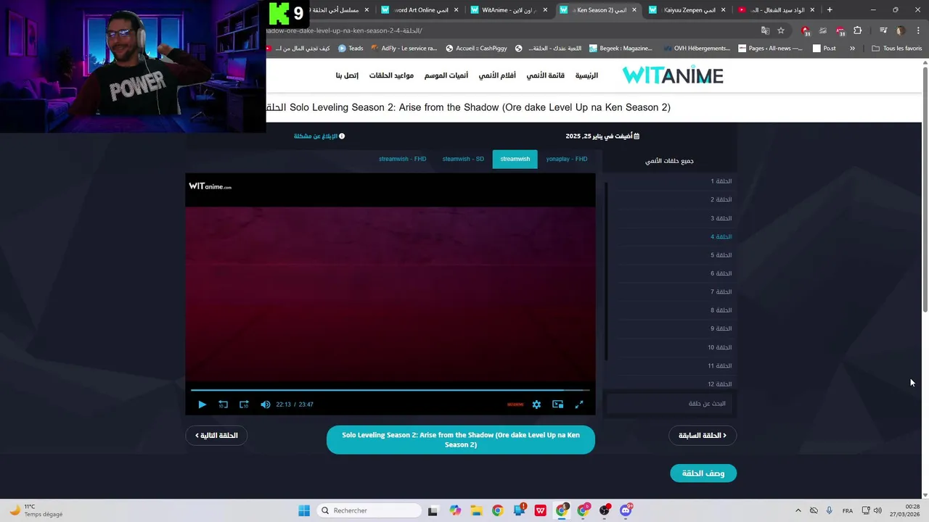Select the active streamwish server tab
The height and width of the screenshot is (522, 929).
(x=515, y=159)
